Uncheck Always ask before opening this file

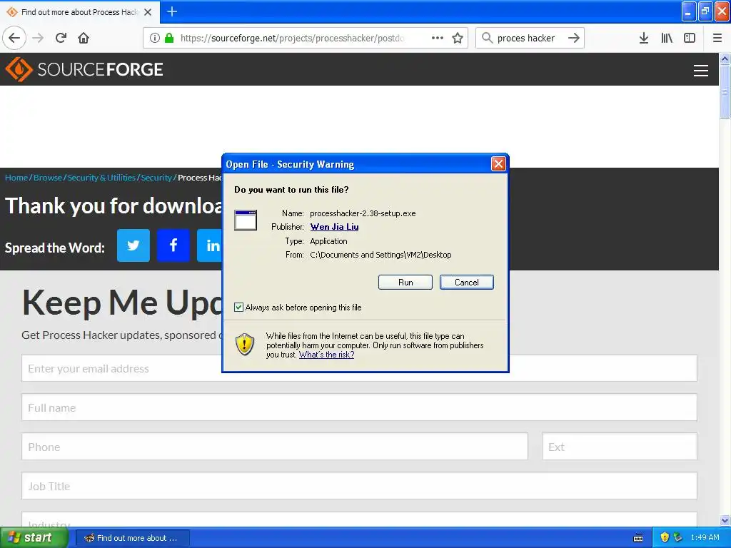coord(238,307)
